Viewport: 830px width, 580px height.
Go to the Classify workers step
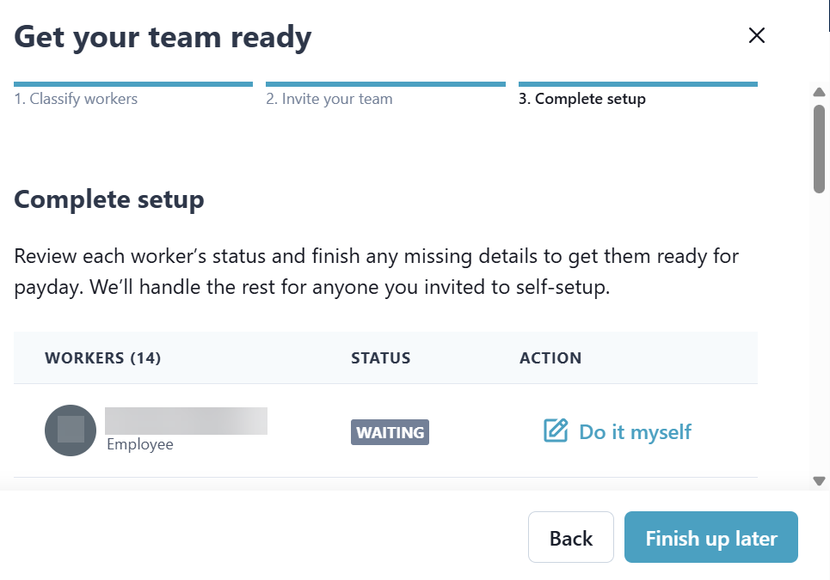[76, 99]
